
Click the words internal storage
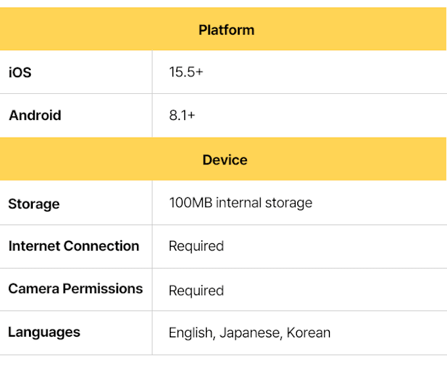point(264,203)
